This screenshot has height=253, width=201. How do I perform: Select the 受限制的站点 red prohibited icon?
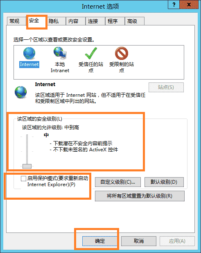point(122,53)
